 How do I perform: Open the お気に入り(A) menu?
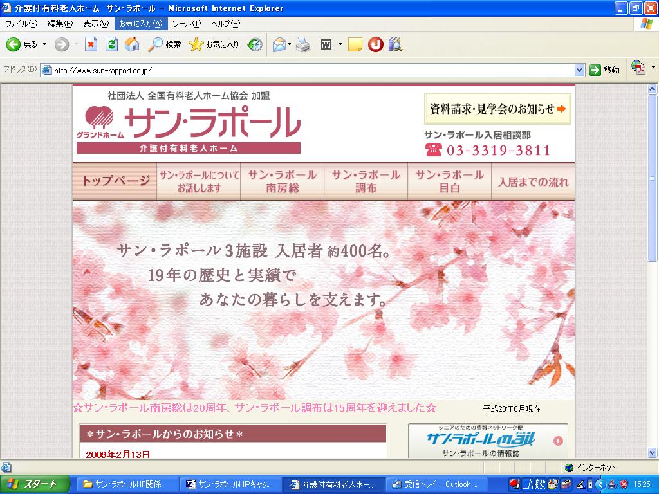tap(141, 24)
